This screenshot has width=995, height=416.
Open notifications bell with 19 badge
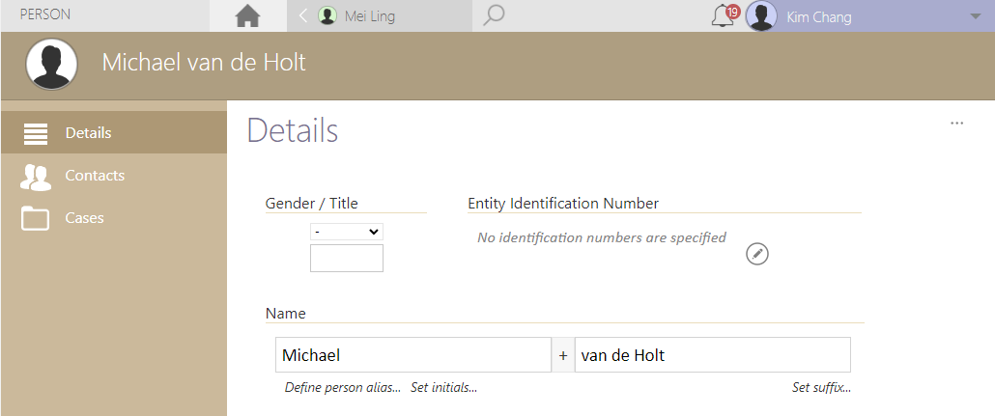723,15
